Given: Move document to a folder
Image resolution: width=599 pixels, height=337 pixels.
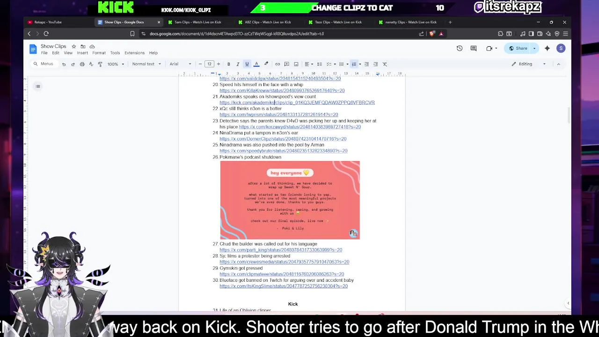Looking at the screenshot, I should pyautogui.click(x=83, y=46).
